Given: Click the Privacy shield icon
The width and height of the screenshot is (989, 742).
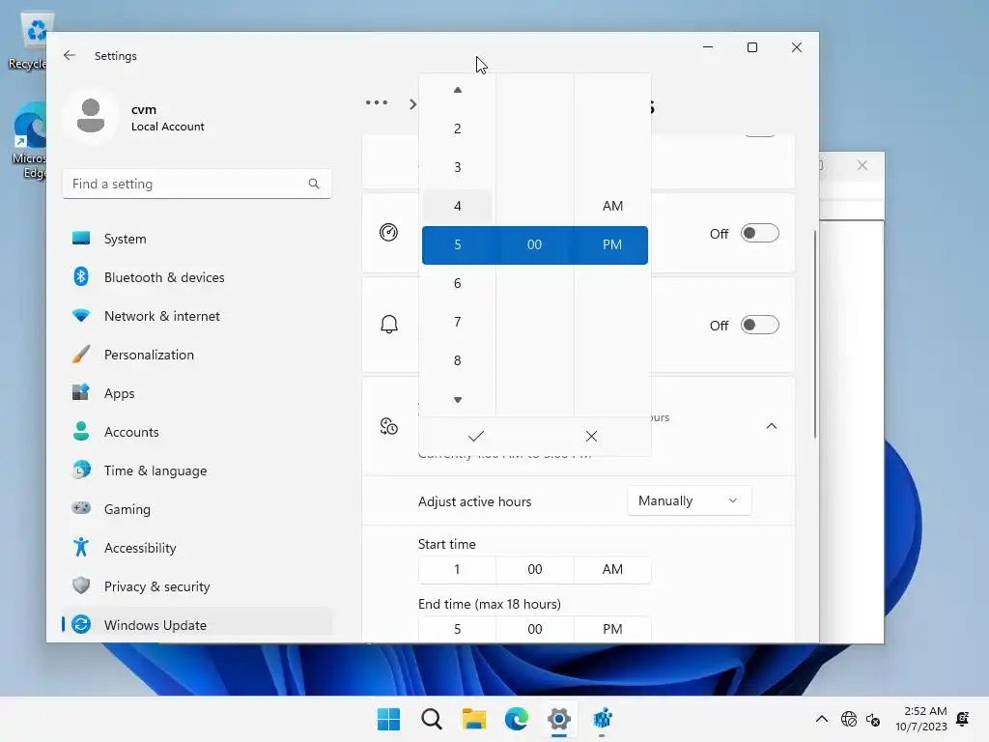Looking at the screenshot, I should (x=81, y=585).
